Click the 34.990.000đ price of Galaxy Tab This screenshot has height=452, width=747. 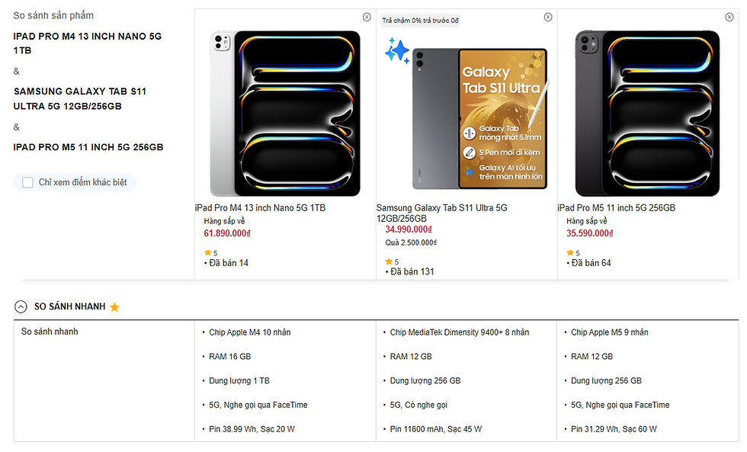click(x=409, y=229)
